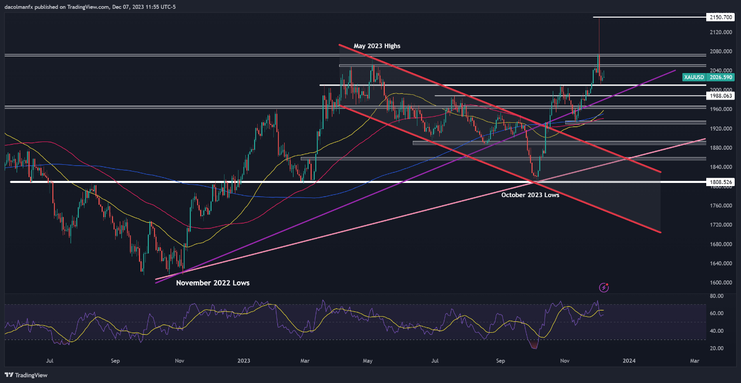741x383 pixels.
Task: Click the 'Jul' 2022 time axis label
Action: pyautogui.click(x=50, y=360)
